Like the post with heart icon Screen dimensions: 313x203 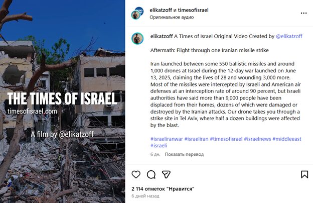(x=136, y=174)
